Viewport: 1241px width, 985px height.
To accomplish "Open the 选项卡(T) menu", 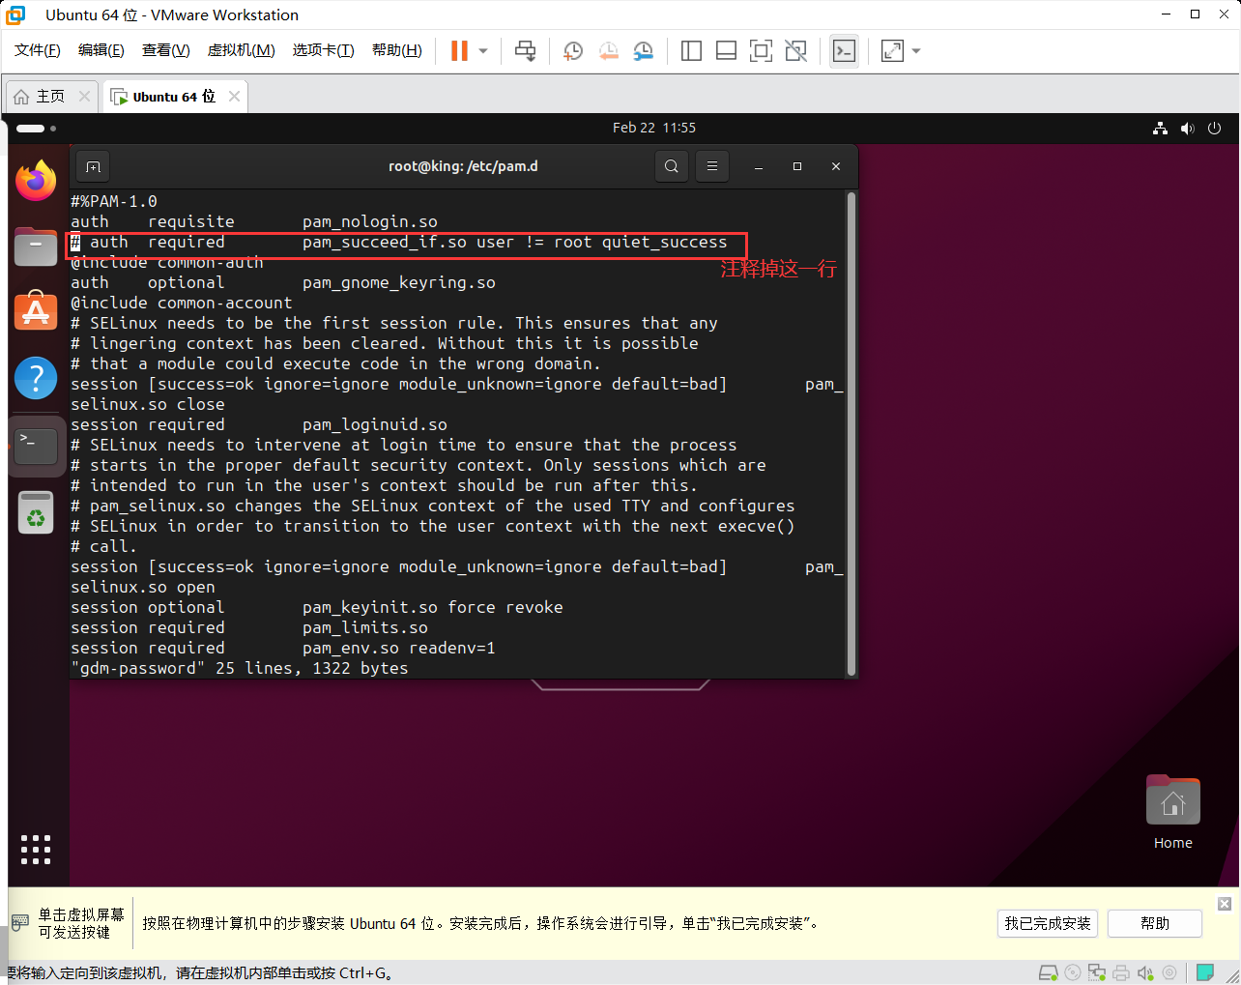I will (x=324, y=50).
